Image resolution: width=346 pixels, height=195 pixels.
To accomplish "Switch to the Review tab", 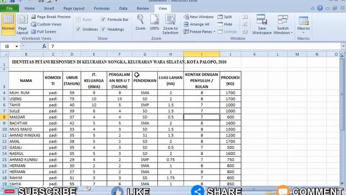I will point(143,9).
